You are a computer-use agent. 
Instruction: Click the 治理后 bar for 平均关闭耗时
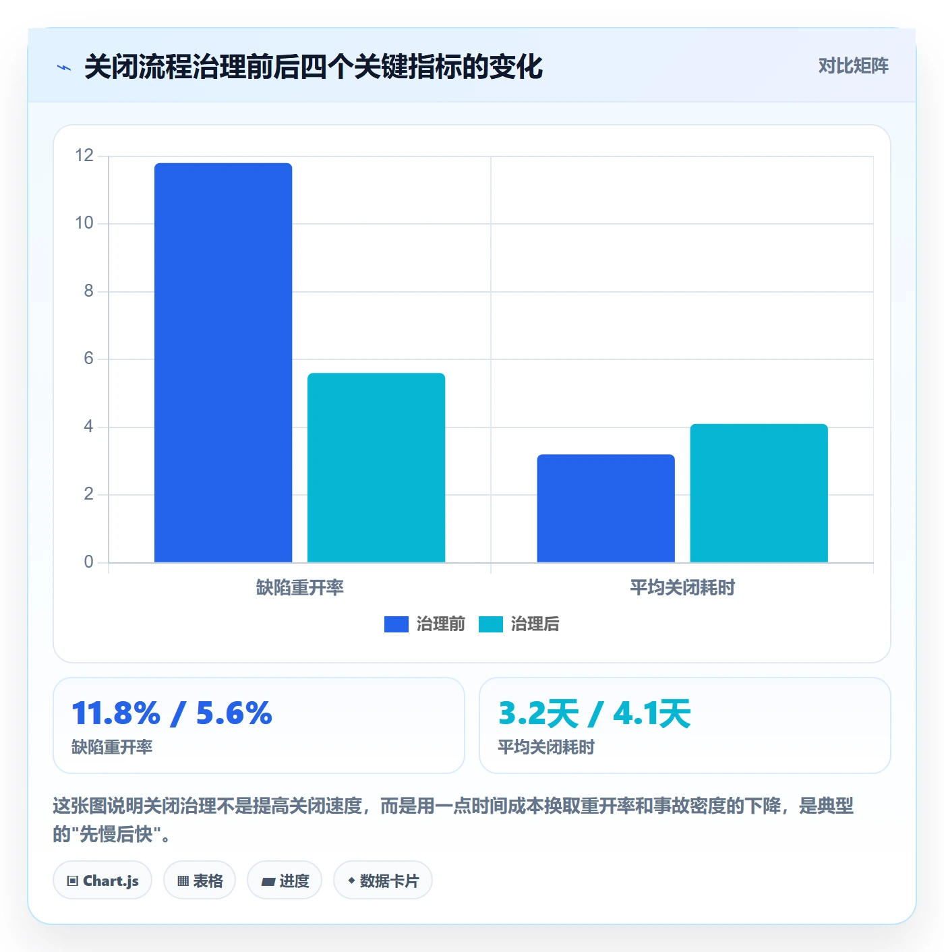coord(759,493)
